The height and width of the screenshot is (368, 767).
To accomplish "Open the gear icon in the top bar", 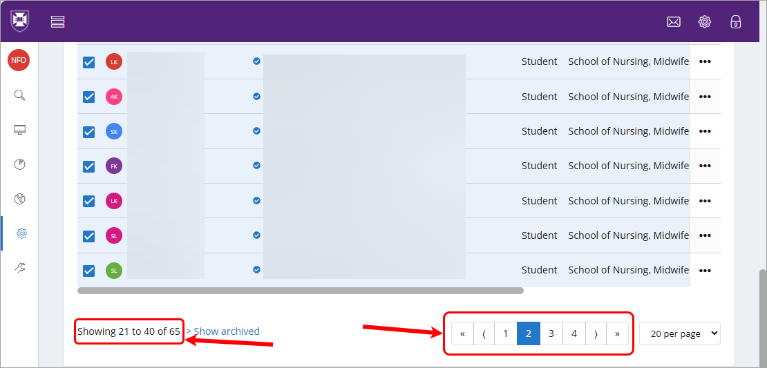I will (x=704, y=21).
